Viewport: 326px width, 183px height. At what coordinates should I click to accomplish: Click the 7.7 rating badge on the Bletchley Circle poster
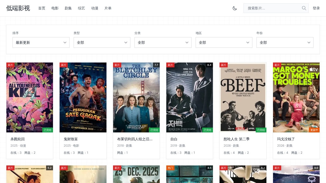coord(156,65)
